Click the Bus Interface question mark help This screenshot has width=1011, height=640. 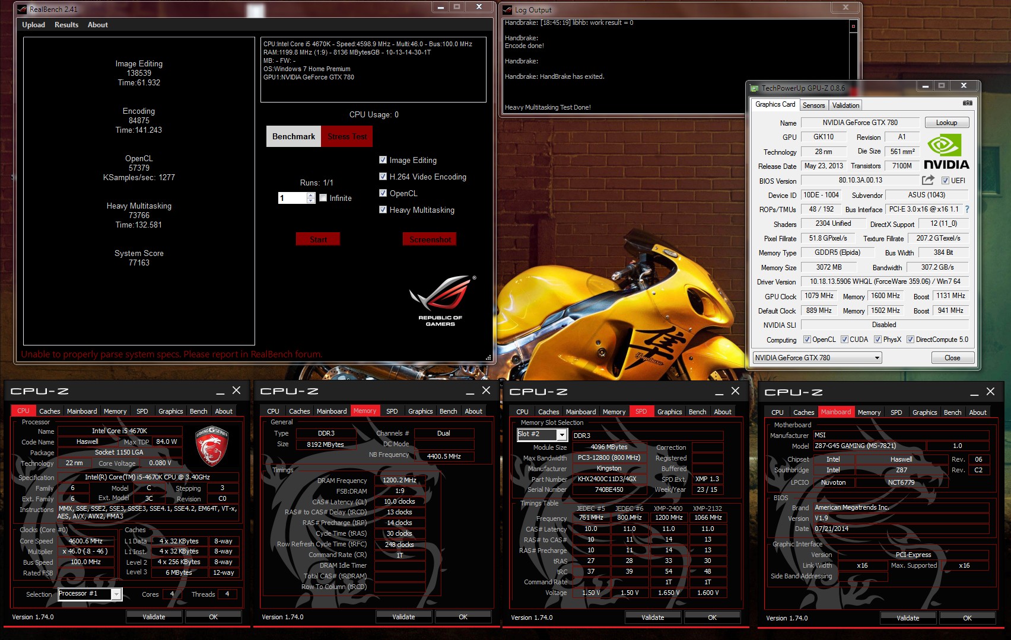tap(967, 209)
